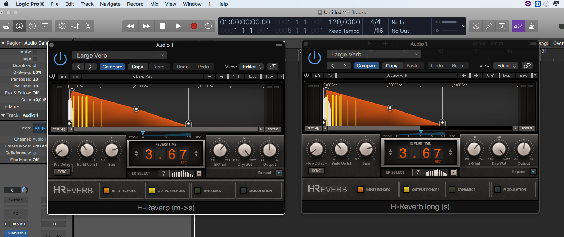Click the tuner icon in toolbar
Image resolution: width=564 pixels, height=237 pixels.
click(489, 26)
